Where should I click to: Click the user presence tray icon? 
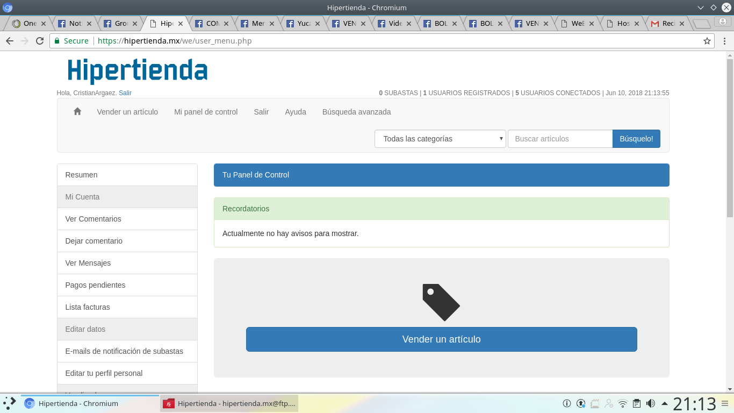[609, 403]
